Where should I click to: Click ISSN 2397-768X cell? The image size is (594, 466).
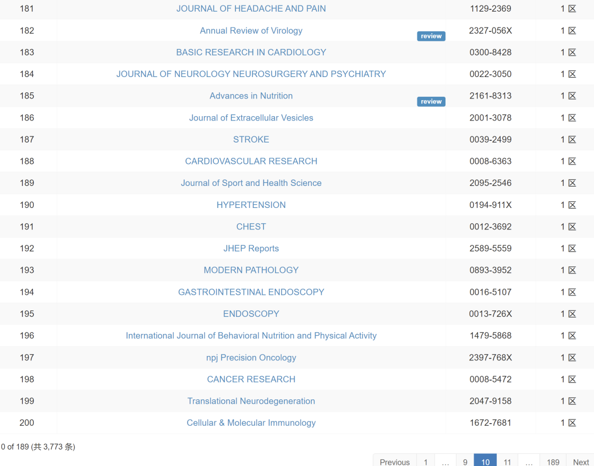point(490,358)
